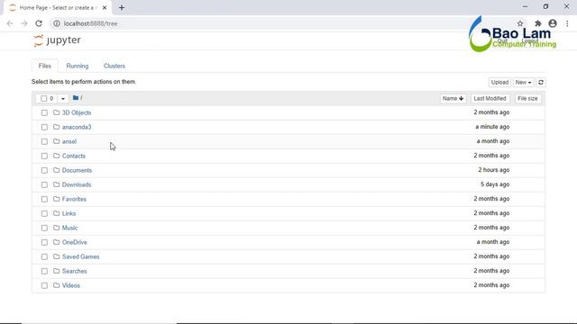The width and height of the screenshot is (577, 324).
Task: Go forward in browser history
Action: (x=24, y=23)
